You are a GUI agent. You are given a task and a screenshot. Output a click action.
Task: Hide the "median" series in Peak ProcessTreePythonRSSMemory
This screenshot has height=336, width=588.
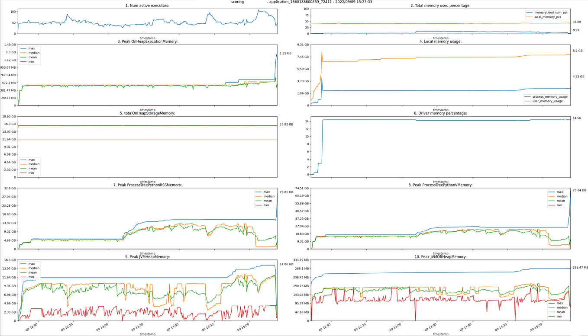coord(269,196)
